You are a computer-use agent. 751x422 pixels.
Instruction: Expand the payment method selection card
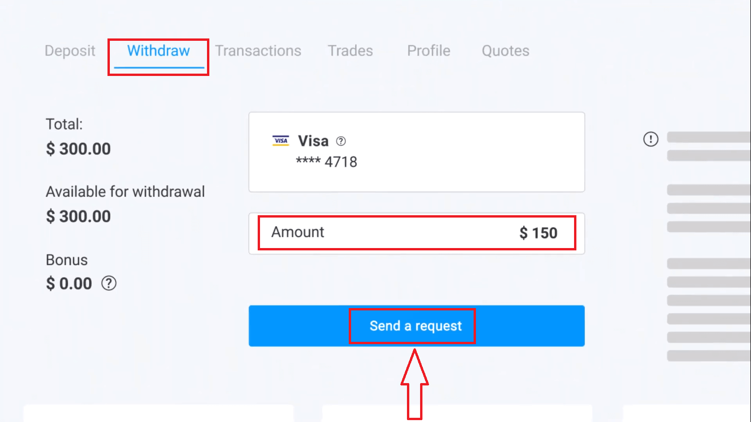(x=416, y=151)
